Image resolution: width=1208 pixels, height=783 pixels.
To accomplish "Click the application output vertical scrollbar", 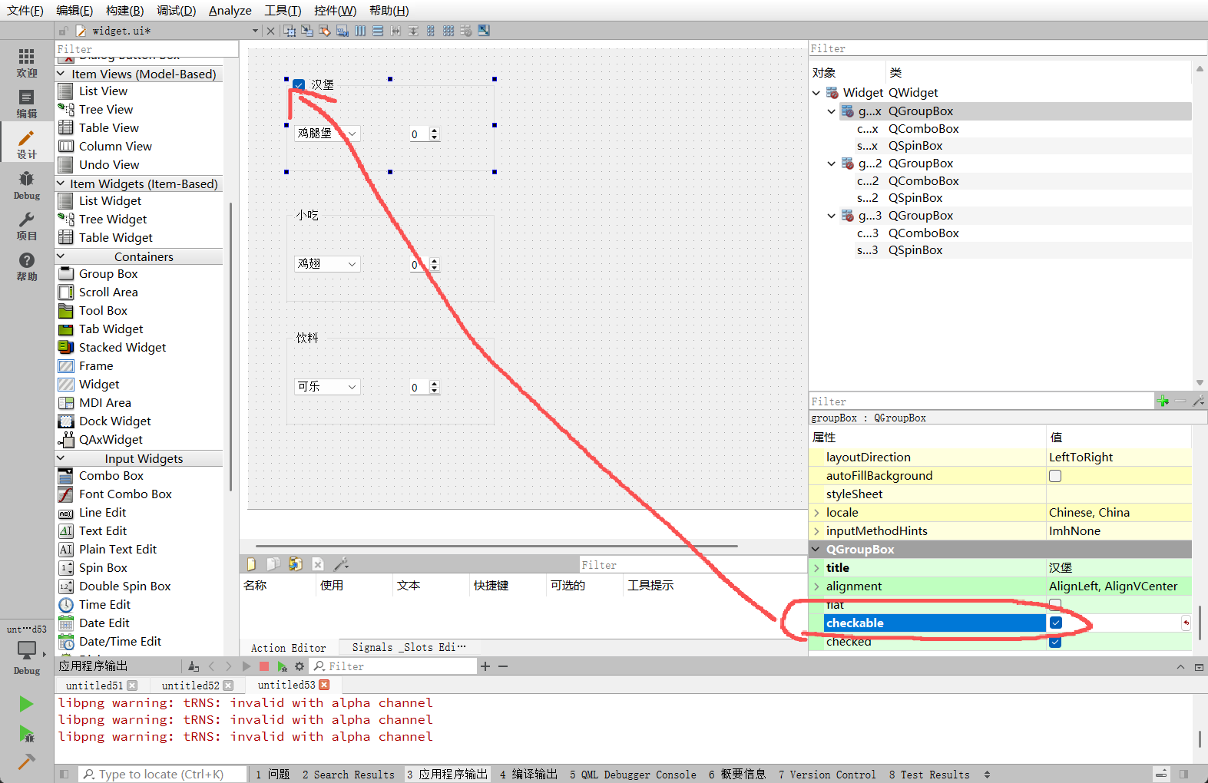I will pyautogui.click(x=1200, y=739).
